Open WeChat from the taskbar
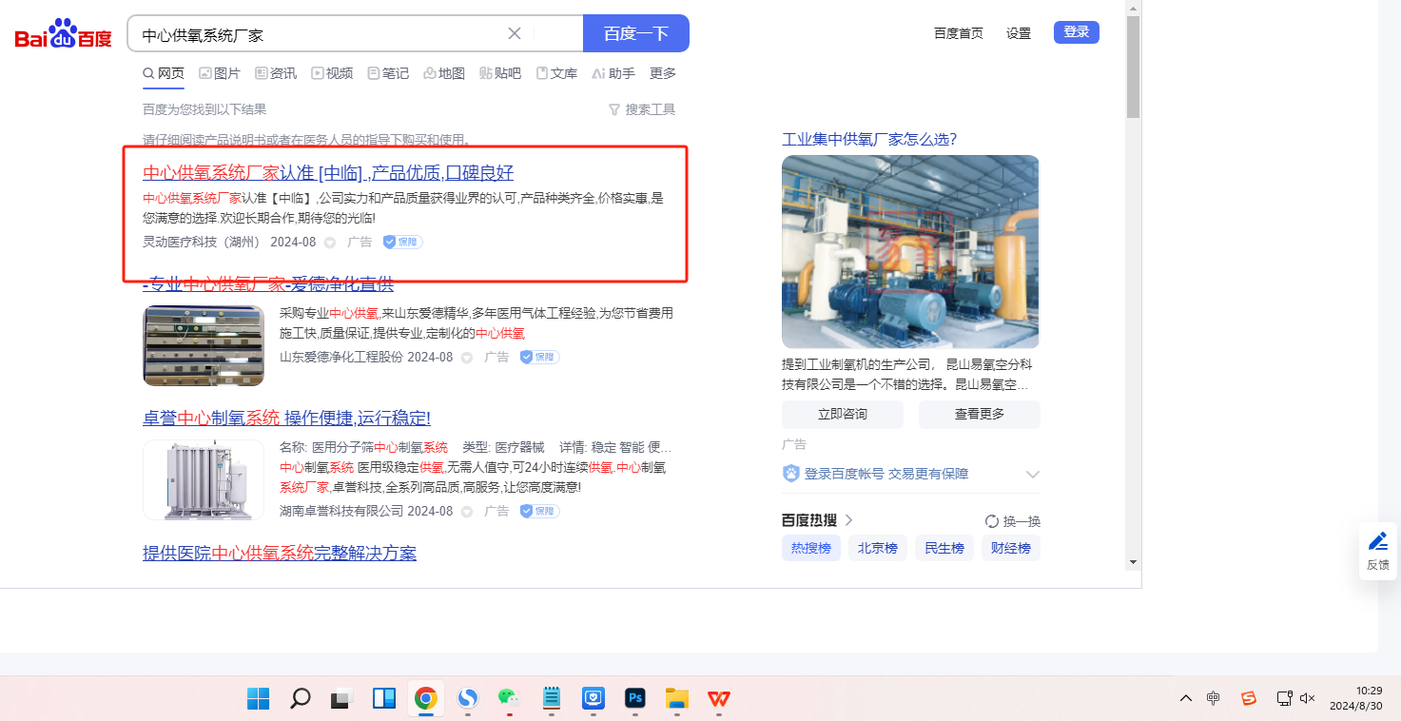This screenshot has width=1401, height=721. (x=509, y=699)
